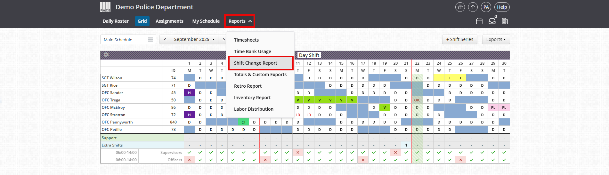
Task: Select OFC Trega row name
Action: coord(111,100)
